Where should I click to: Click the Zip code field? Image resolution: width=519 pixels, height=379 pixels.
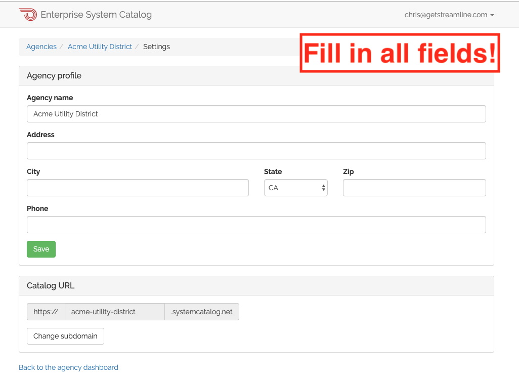[x=414, y=187]
